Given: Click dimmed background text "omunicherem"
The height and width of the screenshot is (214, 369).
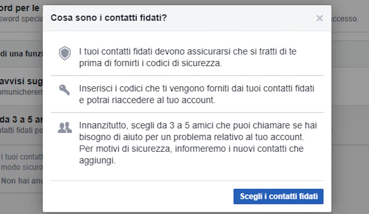Looking at the screenshot, I should coord(21,92).
